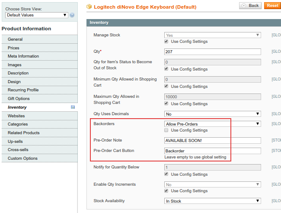Click the Pre-Order Cart Button text field

213,151
